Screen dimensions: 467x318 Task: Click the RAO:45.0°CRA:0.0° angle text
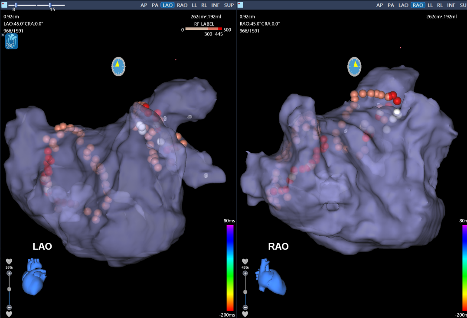point(259,24)
